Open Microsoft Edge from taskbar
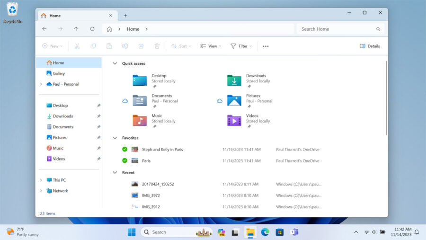The image size is (426, 240). click(265, 232)
